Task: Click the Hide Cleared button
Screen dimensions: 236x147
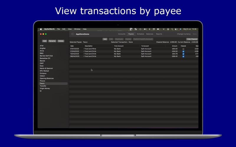Action: pyautogui.click(x=192, y=39)
